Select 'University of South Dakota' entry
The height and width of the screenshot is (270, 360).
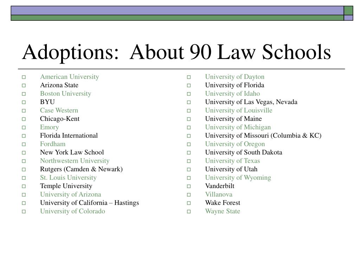[x=244, y=153]
